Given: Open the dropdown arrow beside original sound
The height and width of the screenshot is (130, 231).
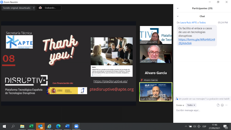Looking at the screenshot, I should [x=34, y=8].
